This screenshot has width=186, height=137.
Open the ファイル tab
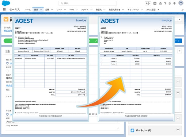85,10
